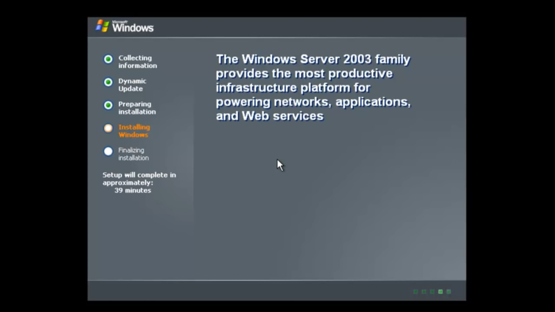
Task: Select the Dynamic Update step bullet
Action: [x=108, y=82]
